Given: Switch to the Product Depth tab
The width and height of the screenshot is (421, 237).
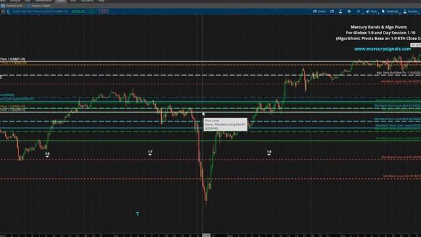Looking at the screenshot, I should tap(39, 5).
